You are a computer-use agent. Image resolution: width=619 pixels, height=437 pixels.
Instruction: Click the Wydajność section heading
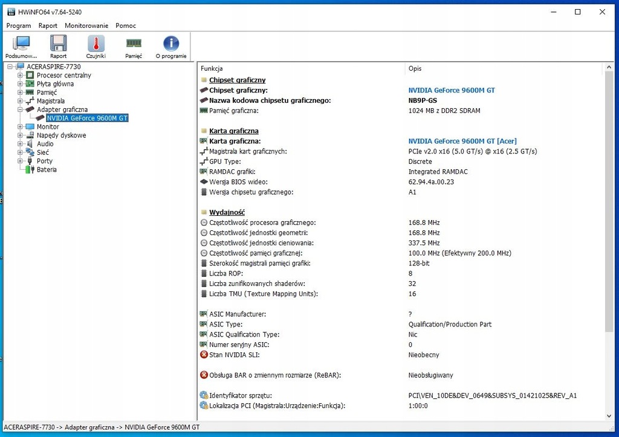(227, 212)
